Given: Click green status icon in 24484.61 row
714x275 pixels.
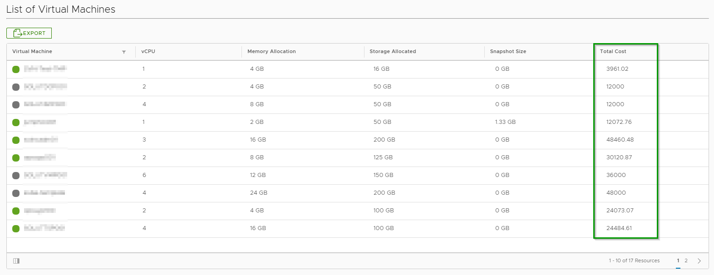Looking at the screenshot, I should [16, 229].
